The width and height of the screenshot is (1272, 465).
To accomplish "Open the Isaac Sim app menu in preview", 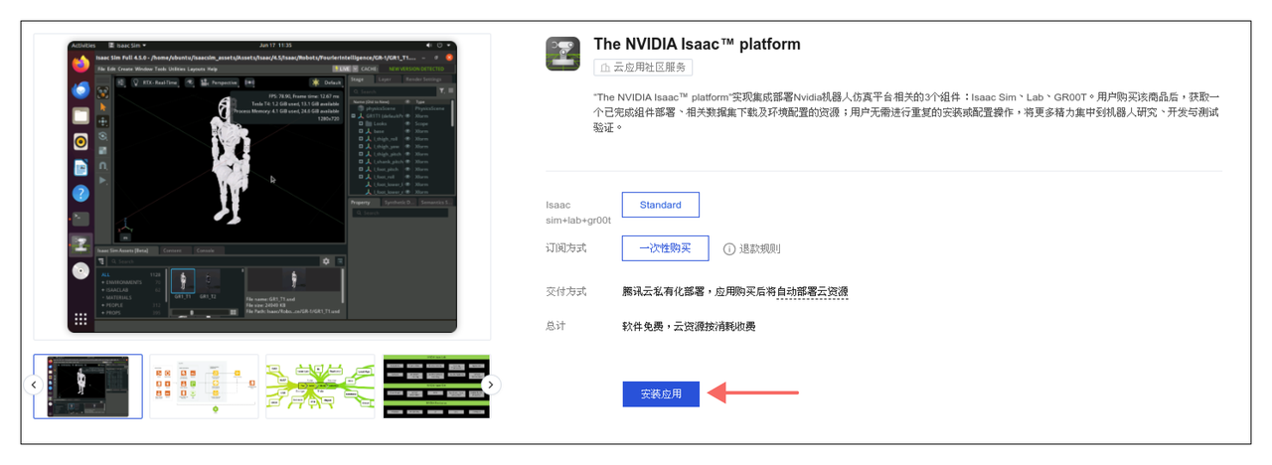I will [x=127, y=46].
